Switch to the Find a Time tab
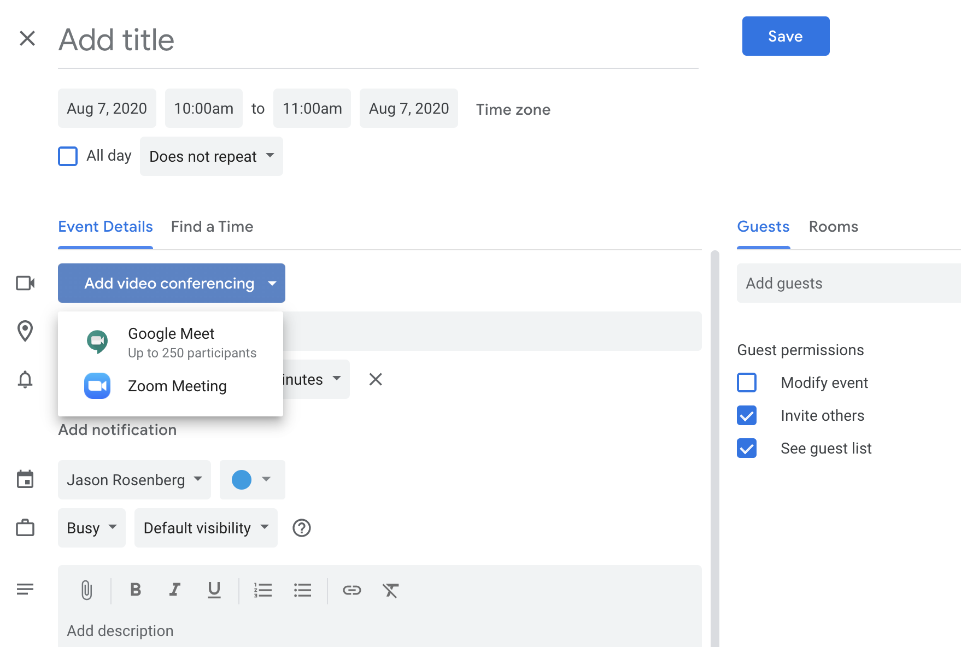 point(212,226)
